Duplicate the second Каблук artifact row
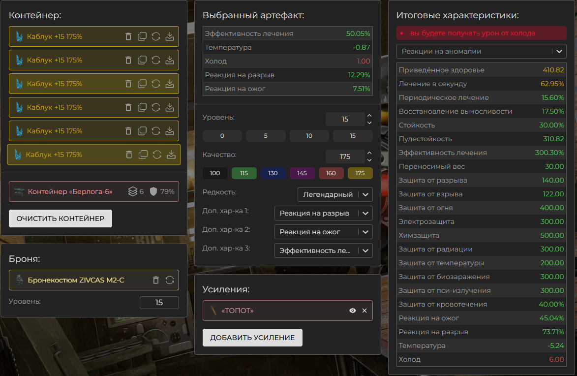Image resolution: width=577 pixels, height=376 pixels. coord(142,60)
